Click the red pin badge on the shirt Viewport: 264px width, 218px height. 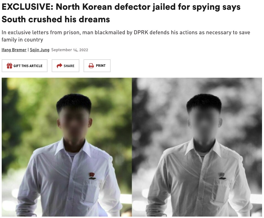click(92, 176)
